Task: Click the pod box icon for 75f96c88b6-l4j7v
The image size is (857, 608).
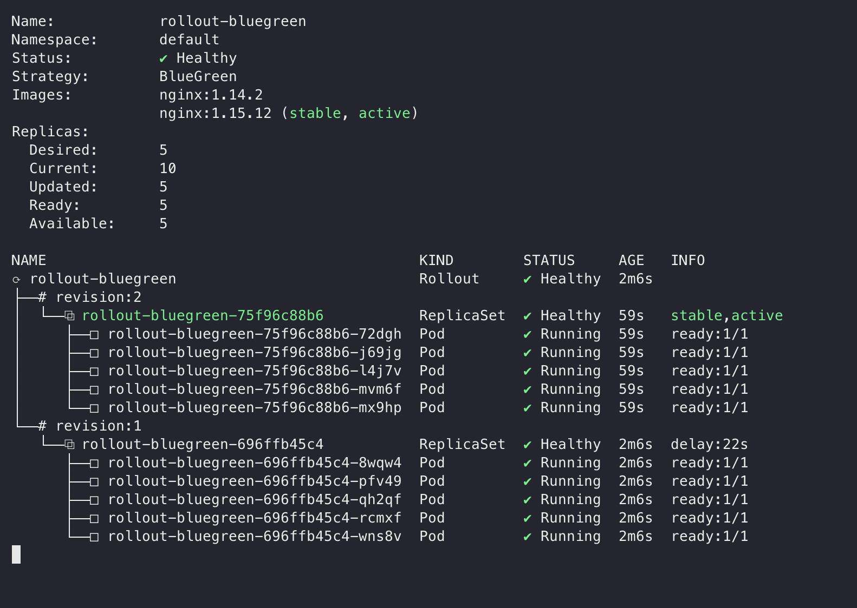Action: [x=94, y=372]
